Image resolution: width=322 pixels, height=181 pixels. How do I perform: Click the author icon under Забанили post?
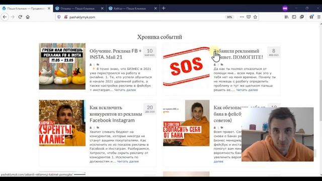pyautogui.click(x=215, y=65)
